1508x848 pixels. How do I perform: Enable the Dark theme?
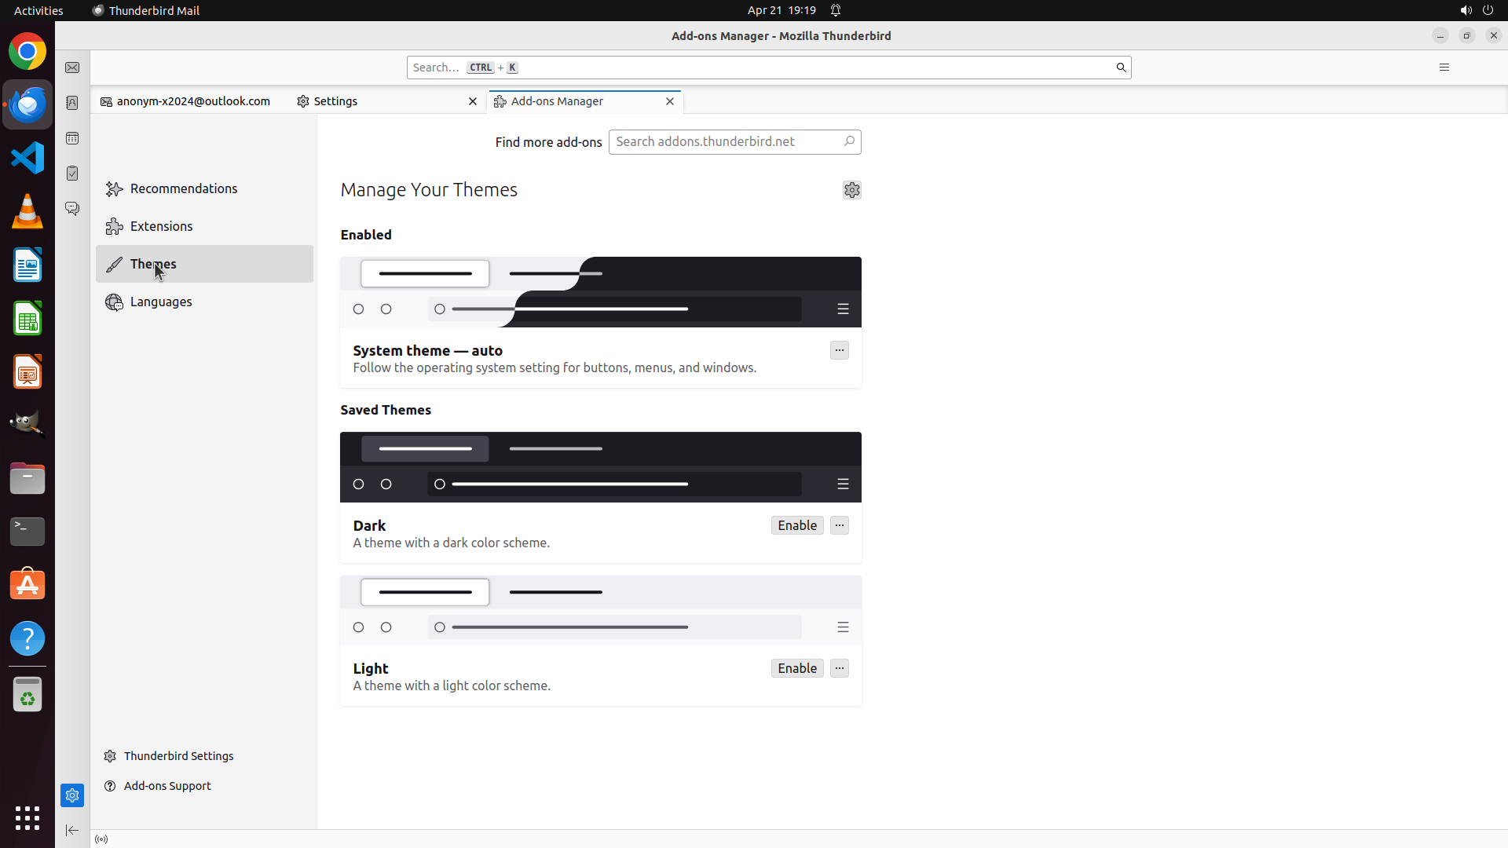[797, 525]
